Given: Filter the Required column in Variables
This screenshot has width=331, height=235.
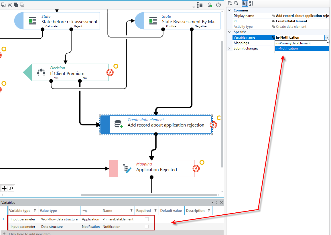Looking at the screenshot, I should pos(155,211).
